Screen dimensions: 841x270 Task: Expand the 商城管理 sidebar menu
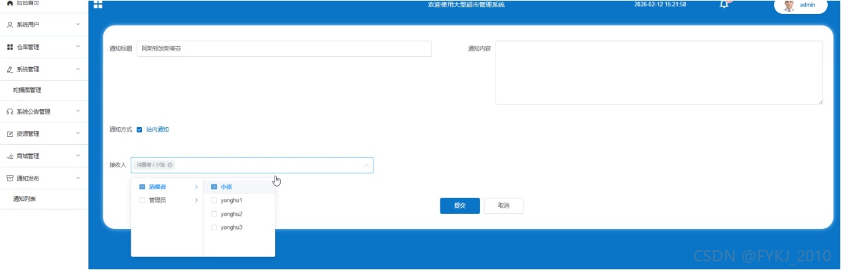78,156
